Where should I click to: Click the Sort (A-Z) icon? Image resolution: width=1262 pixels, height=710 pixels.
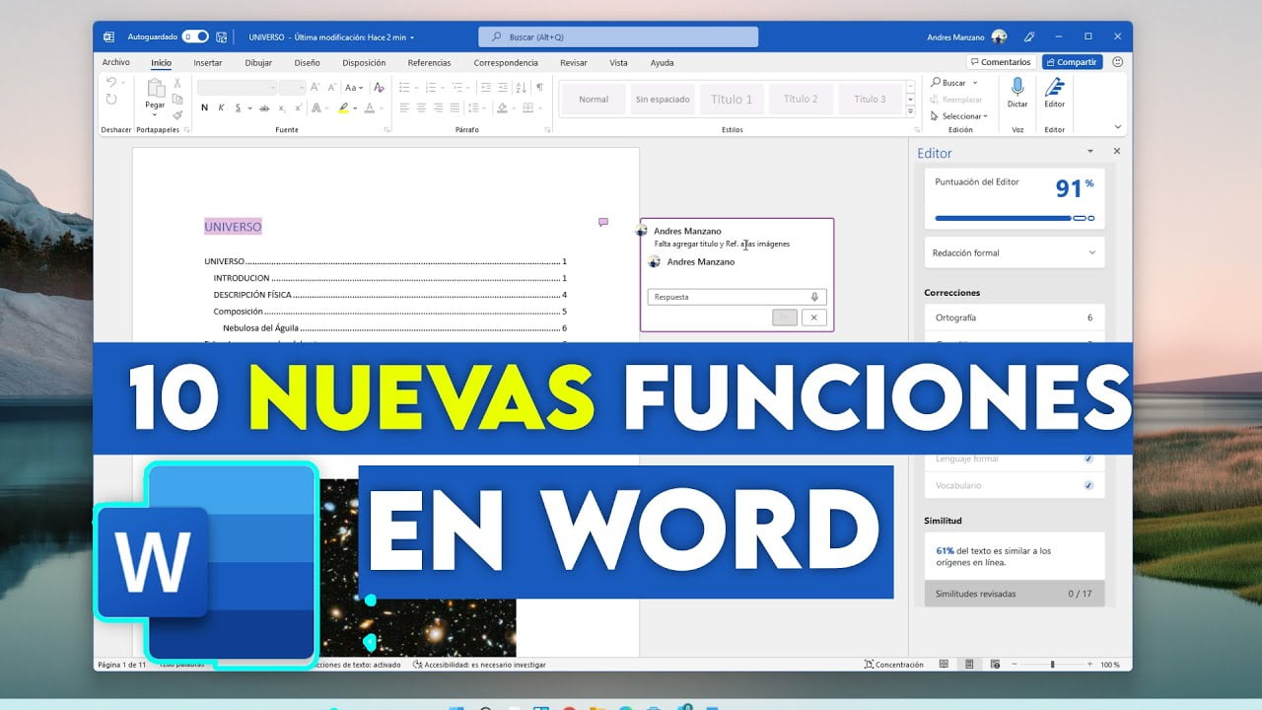(x=523, y=88)
